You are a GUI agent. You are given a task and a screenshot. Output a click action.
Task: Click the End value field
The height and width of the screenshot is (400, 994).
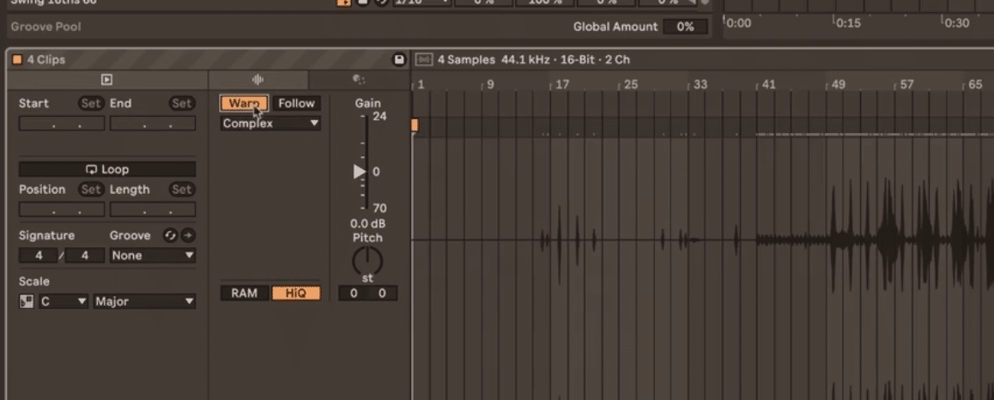click(153, 124)
